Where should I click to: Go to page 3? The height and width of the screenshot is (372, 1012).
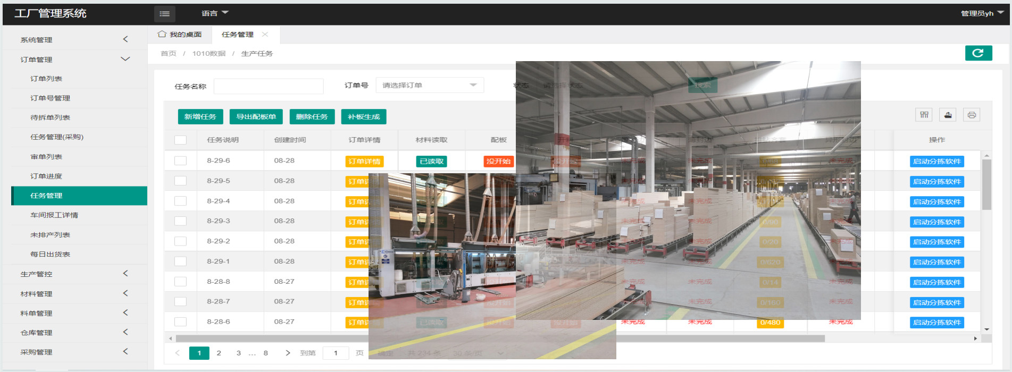click(x=239, y=353)
